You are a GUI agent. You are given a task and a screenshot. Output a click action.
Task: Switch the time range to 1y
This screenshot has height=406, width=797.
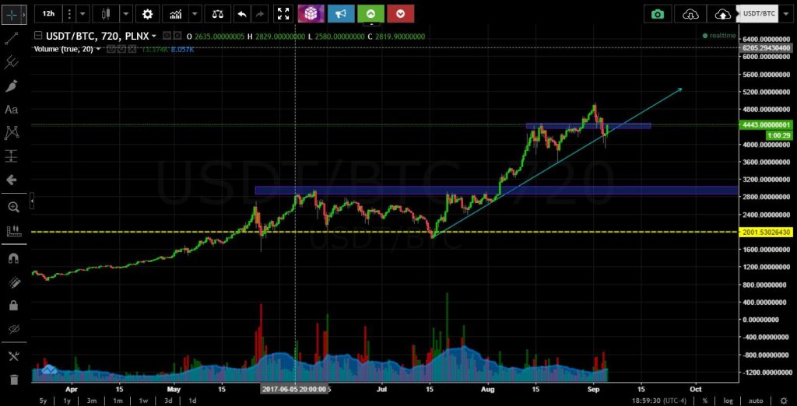(x=67, y=400)
